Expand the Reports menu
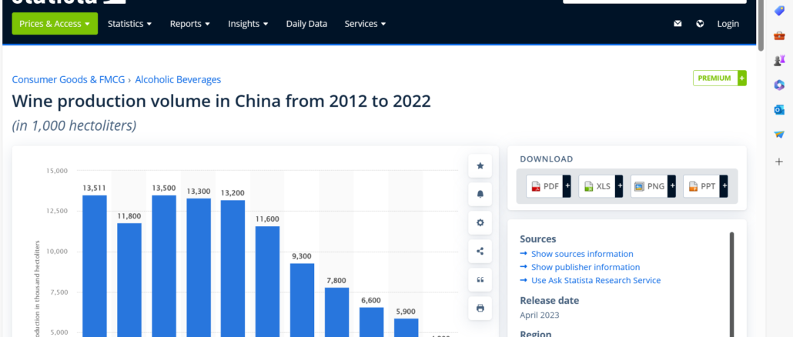Viewport: 793px width, 337px height. tap(189, 24)
